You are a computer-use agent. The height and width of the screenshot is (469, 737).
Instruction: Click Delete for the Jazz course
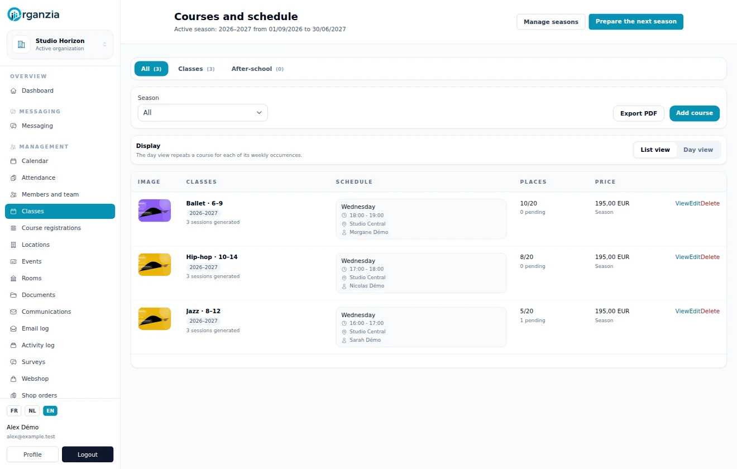pos(710,311)
